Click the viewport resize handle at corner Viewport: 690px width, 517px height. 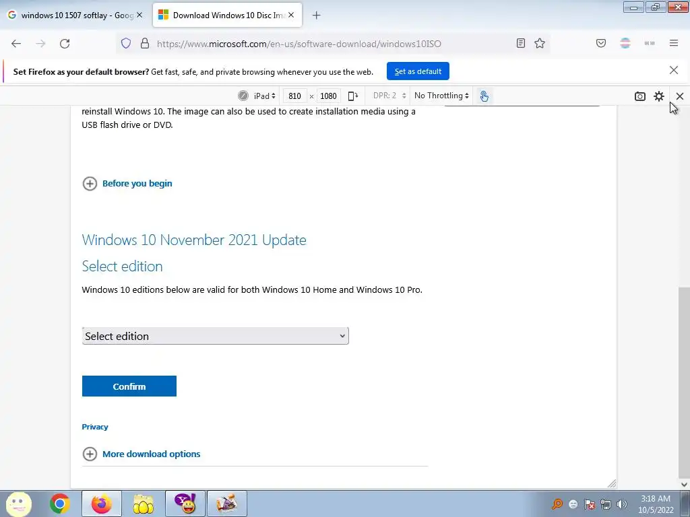coord(612,483)
